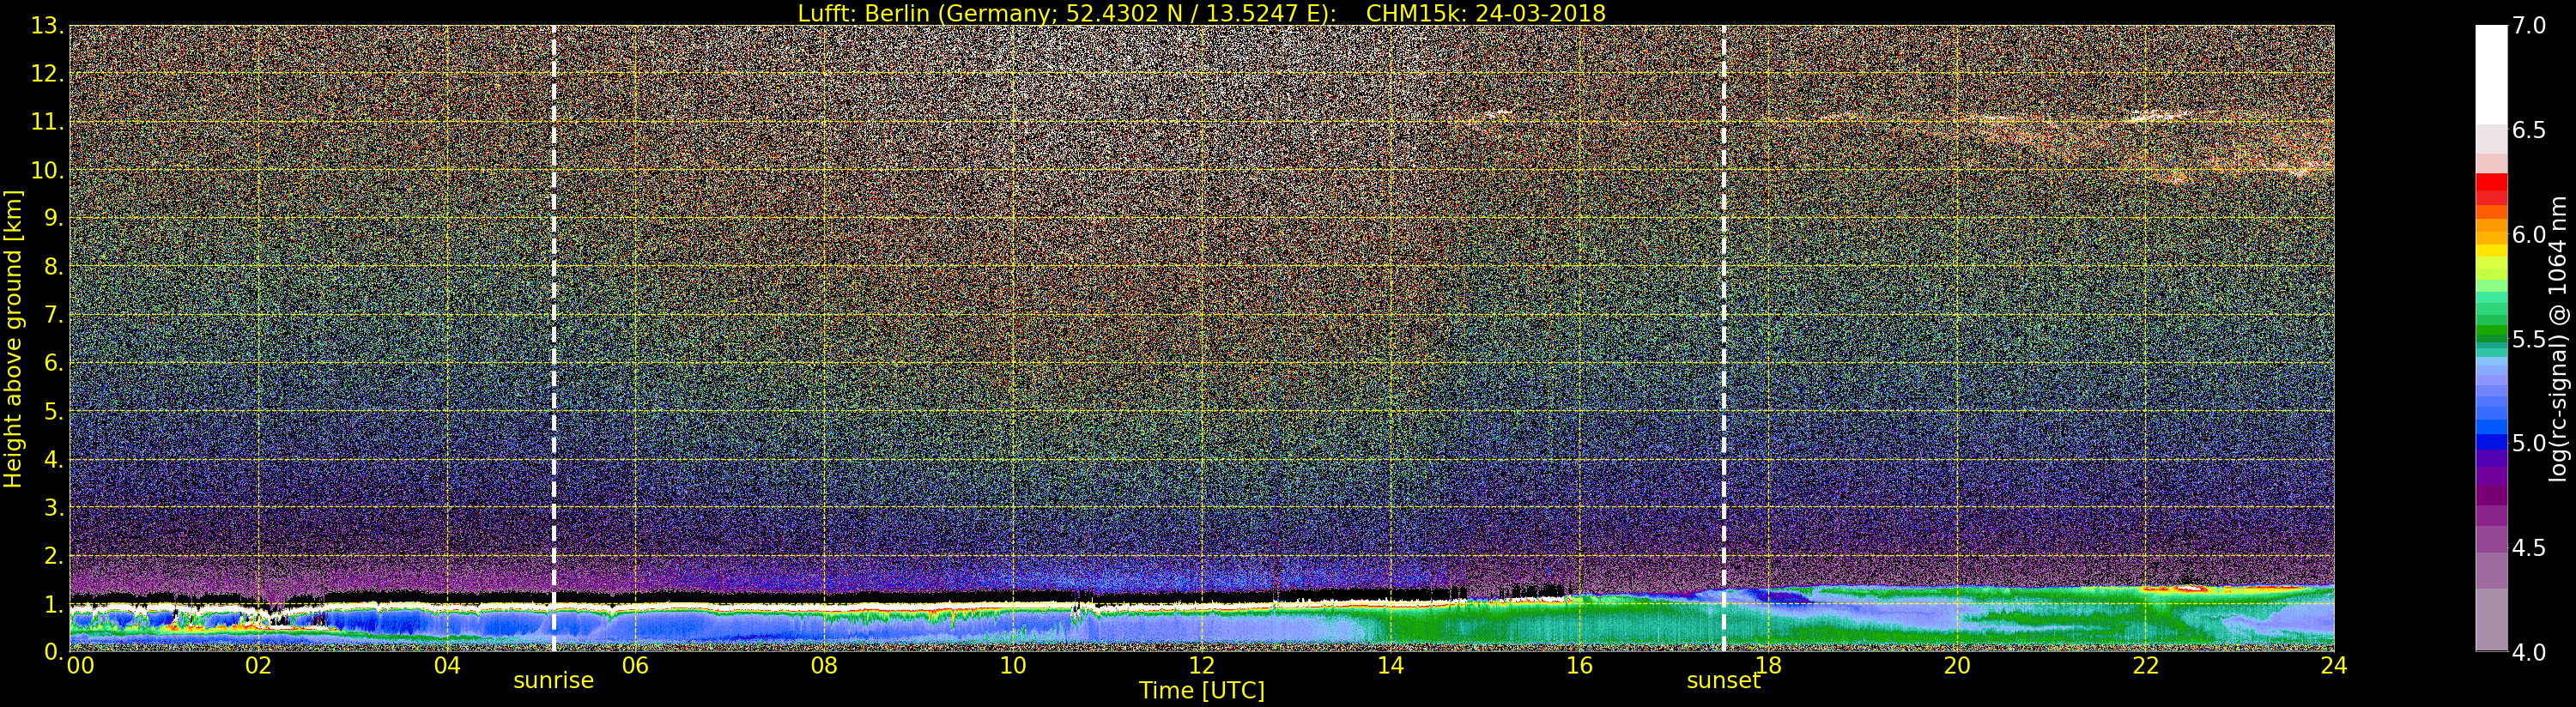Click colorbar value label '6.5'

2529,130
